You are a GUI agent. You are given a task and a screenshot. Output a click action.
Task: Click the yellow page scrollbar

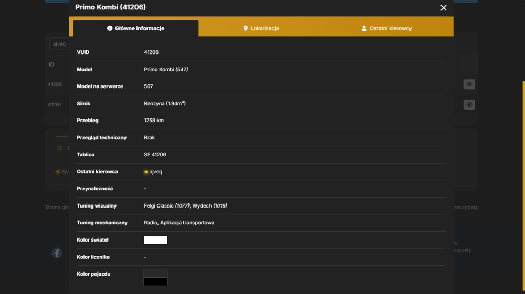point(523,186)
